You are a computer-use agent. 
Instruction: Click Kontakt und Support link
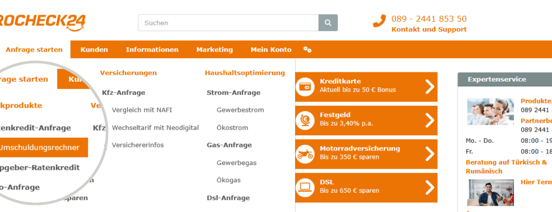pyautogui.click(x=429, y=30)
